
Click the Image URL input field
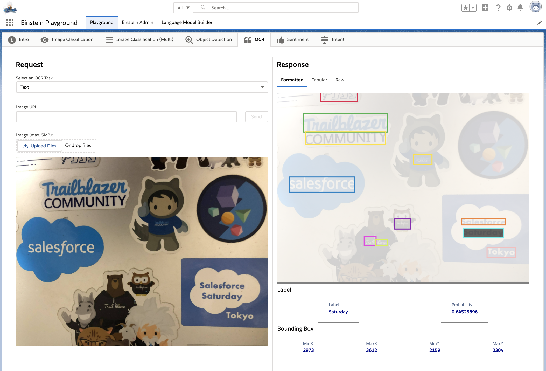click(126, 117)
